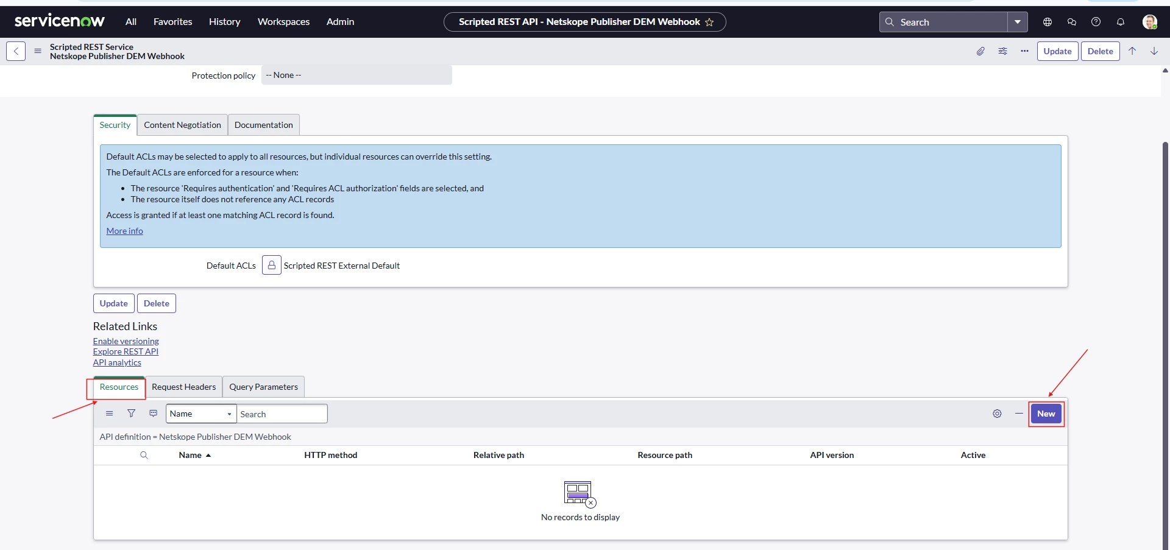Click the lower Update button
Image resolution: width=1170 pixels, height=550 pixels.
(114, 303)
